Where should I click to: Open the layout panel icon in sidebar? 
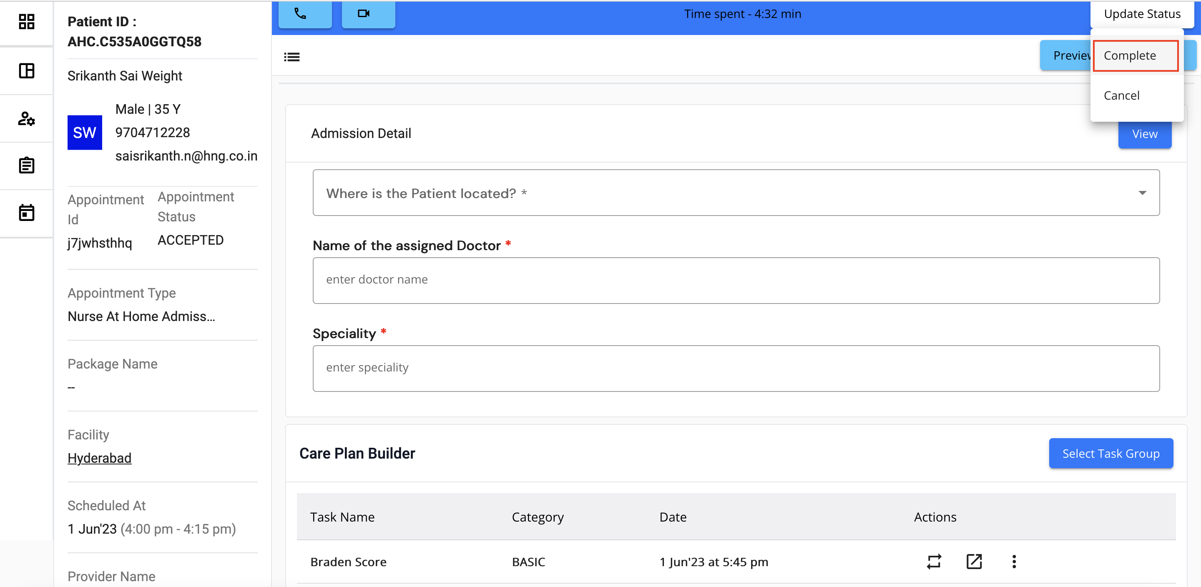[27, 71]
